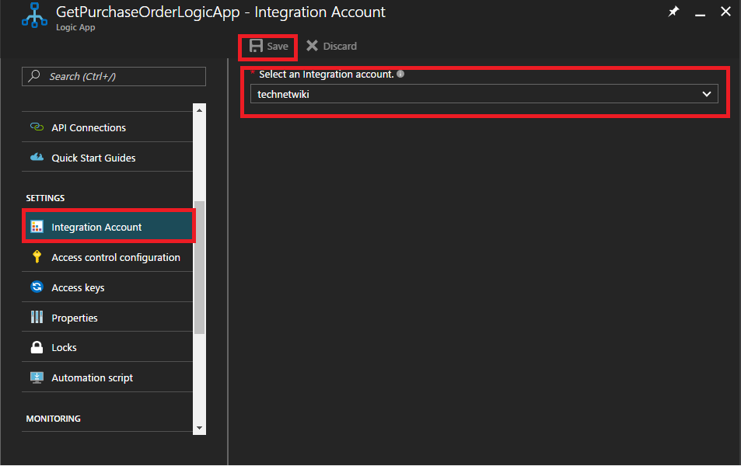The width and height of the screenshot is (741, 466).
Task: Open Automation script menu item
Action: click(107, 377)
